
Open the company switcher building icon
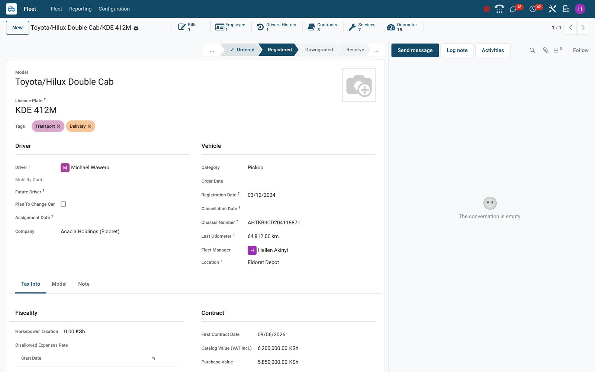pyautogui.click(x=566, y=9)
